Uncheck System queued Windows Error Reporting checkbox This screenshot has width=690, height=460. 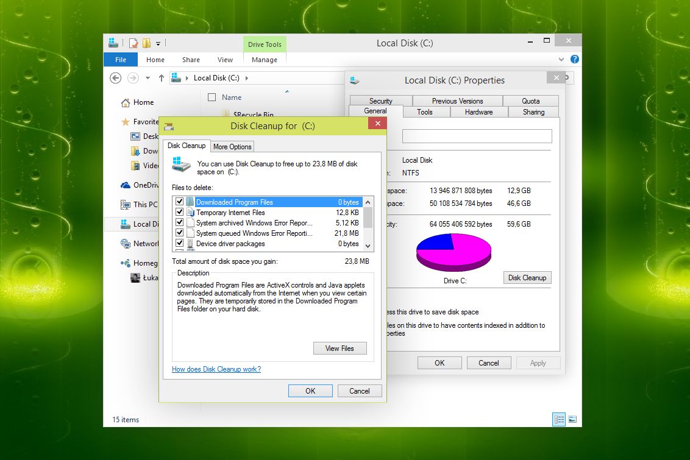tap(180, 233)
